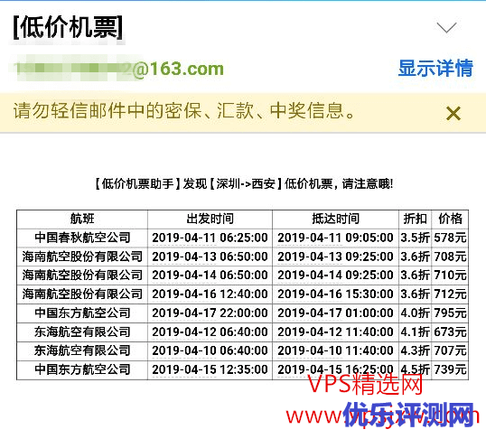Click the 707元 price cell

450,350
